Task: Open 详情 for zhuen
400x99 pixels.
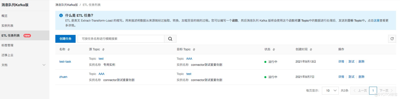Action: click(341, 77)
